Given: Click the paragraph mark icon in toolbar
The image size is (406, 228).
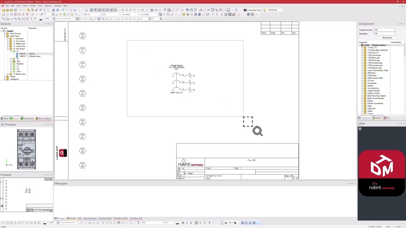Looking at the screenshot, I should 165,10.
